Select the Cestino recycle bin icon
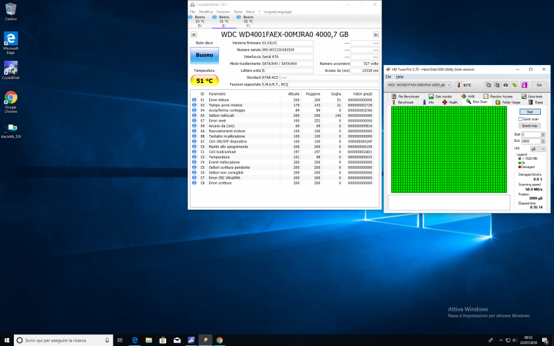 (x=11, y=10)
